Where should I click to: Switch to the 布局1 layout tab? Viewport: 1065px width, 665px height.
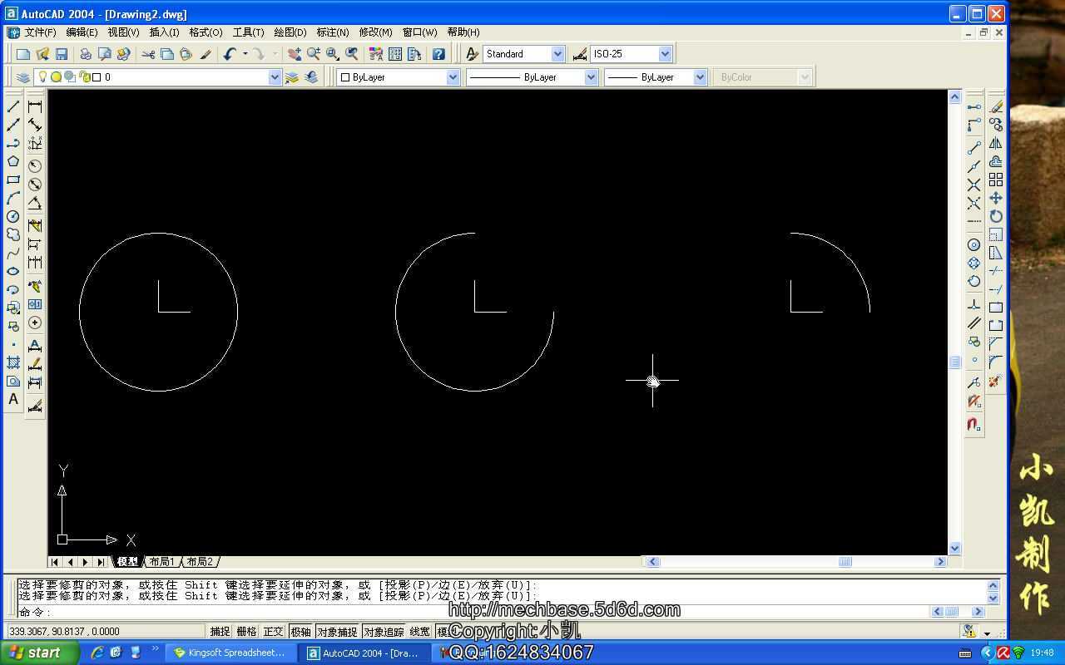click(x=161, y=562)
